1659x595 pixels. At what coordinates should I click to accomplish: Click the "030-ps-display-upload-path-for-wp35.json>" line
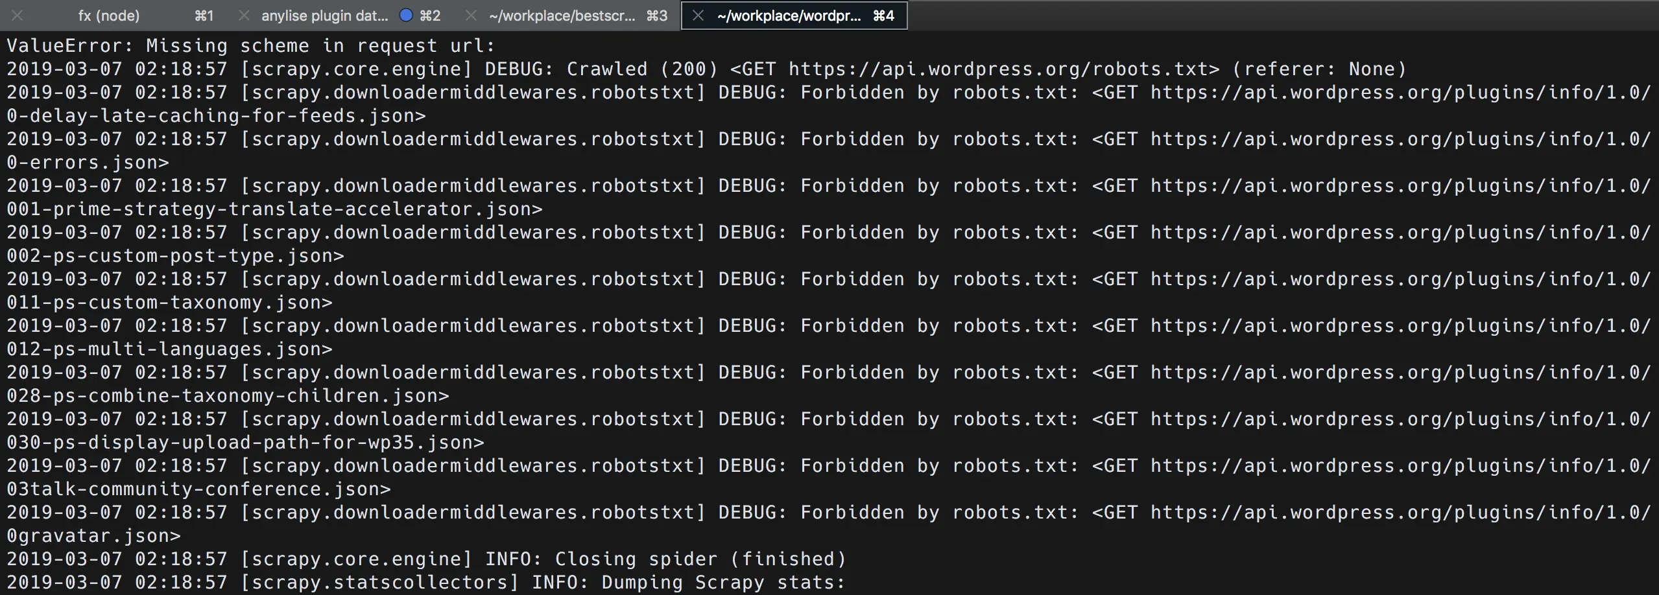coord(245,442)
